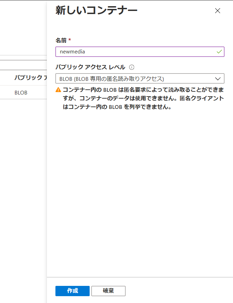Click the 名前 field label
The height and width of the screenshot is (303, 233).
61,40
